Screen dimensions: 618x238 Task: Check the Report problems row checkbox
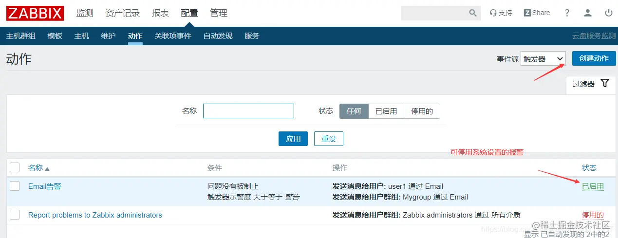point(15,215)
